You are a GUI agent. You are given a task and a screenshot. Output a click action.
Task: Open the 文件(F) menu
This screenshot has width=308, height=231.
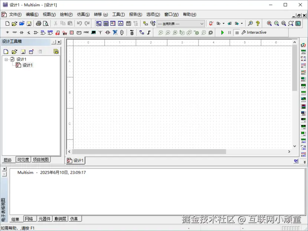coord(15,14)
